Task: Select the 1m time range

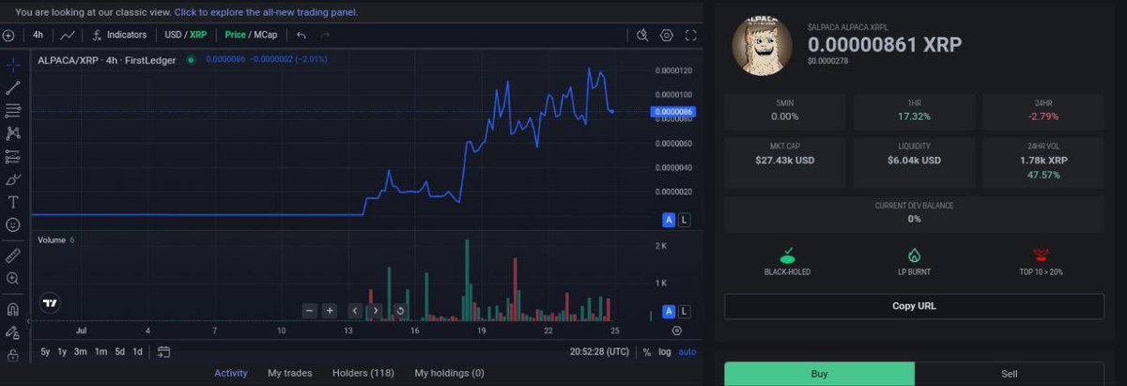Action: (100, 352)
